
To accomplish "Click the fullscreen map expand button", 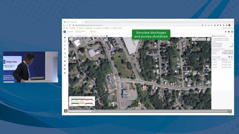I will [x=209, y=39].
